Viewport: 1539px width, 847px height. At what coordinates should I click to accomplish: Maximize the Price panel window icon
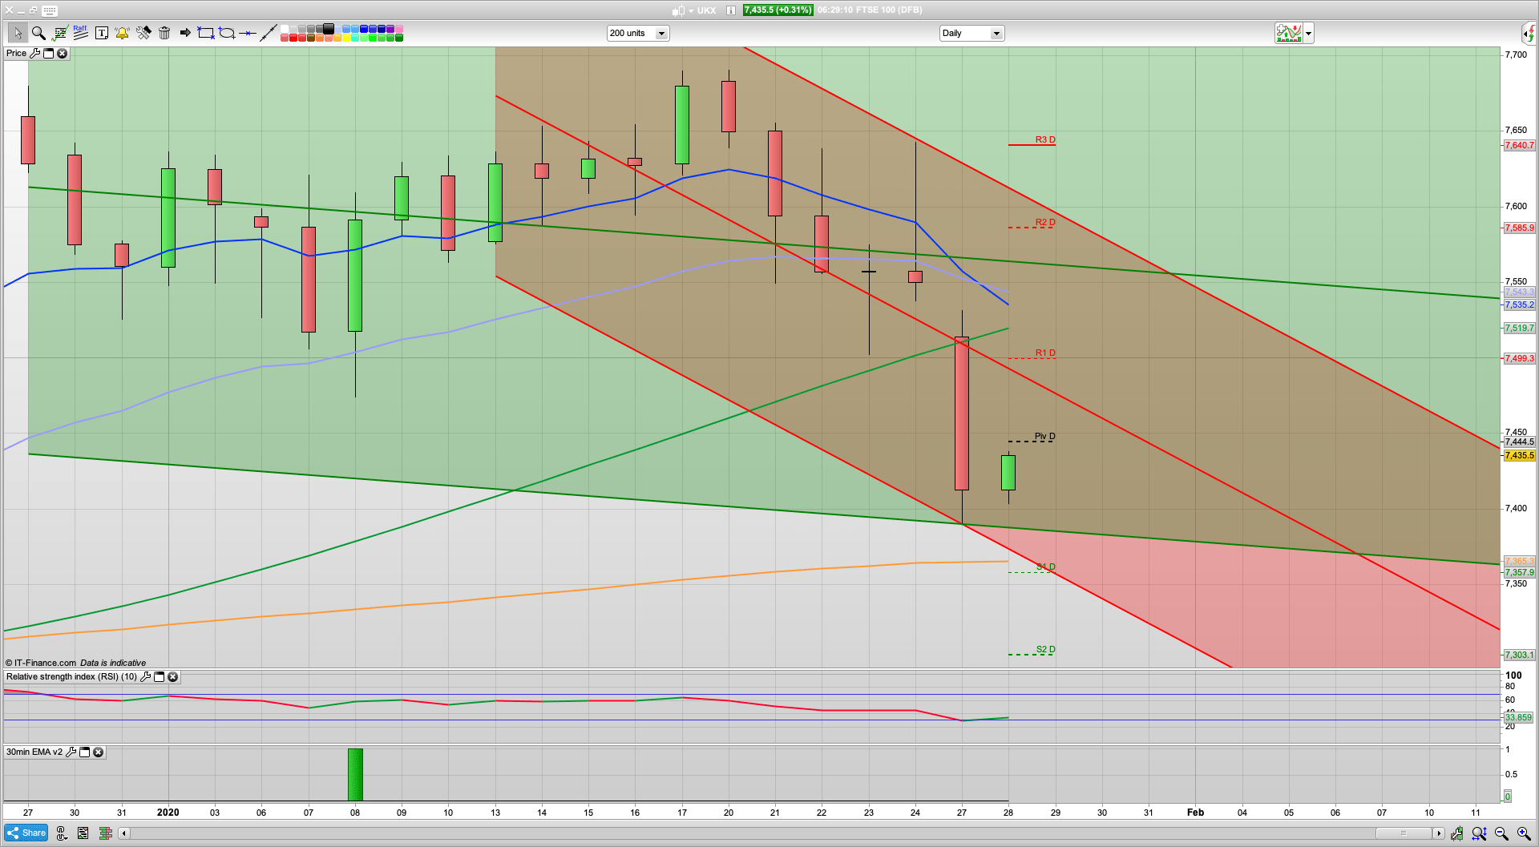[x=48, y=53]
